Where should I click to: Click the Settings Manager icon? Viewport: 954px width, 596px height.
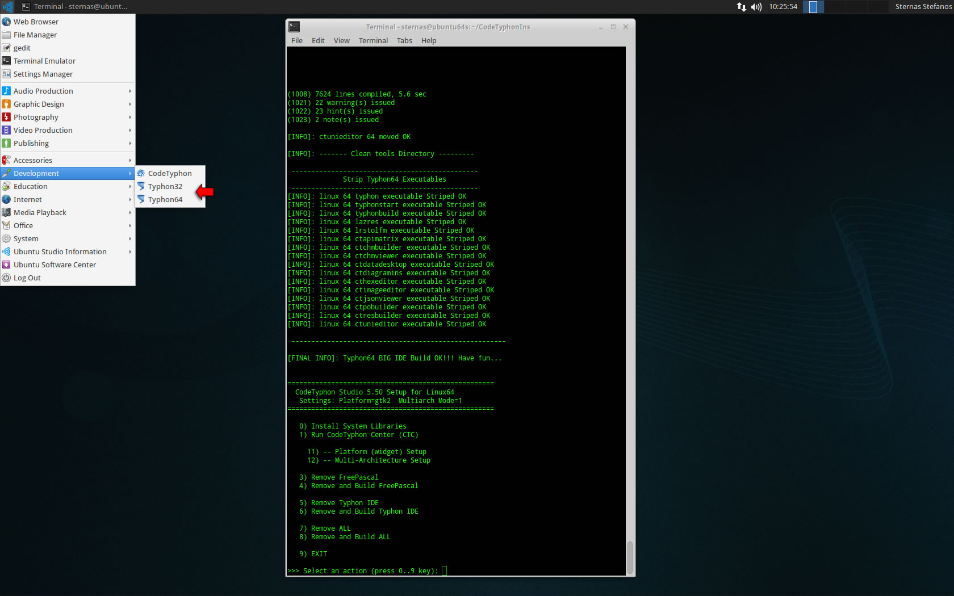pyautogui.click(x=6, y=74)
